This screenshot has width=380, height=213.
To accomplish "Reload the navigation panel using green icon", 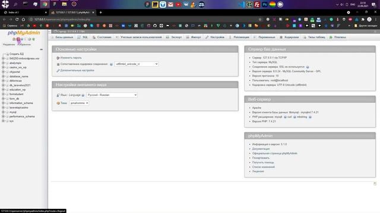I will tap(33, 39).
